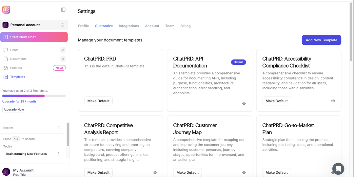Click ChatPRD: Go-to-Market Plan title
This screenshot has width=354, height=177.
pyautogui.click(x=288, y=129)
